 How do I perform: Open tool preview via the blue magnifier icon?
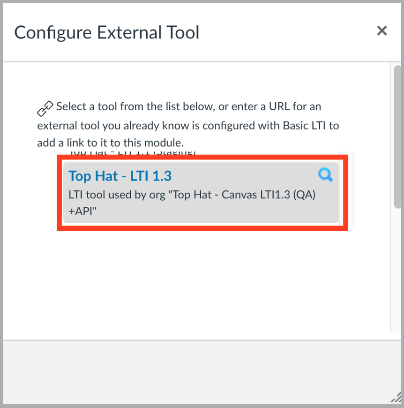tap(325, 175)
